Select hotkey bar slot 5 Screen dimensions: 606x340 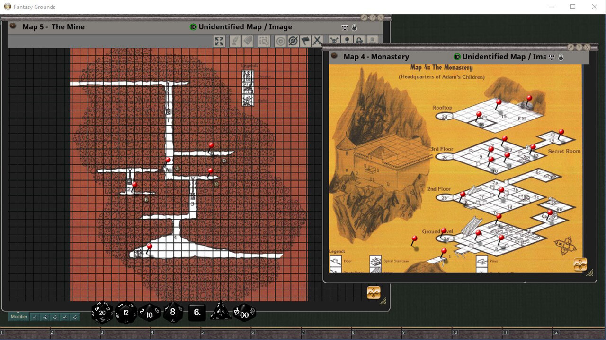227,333
